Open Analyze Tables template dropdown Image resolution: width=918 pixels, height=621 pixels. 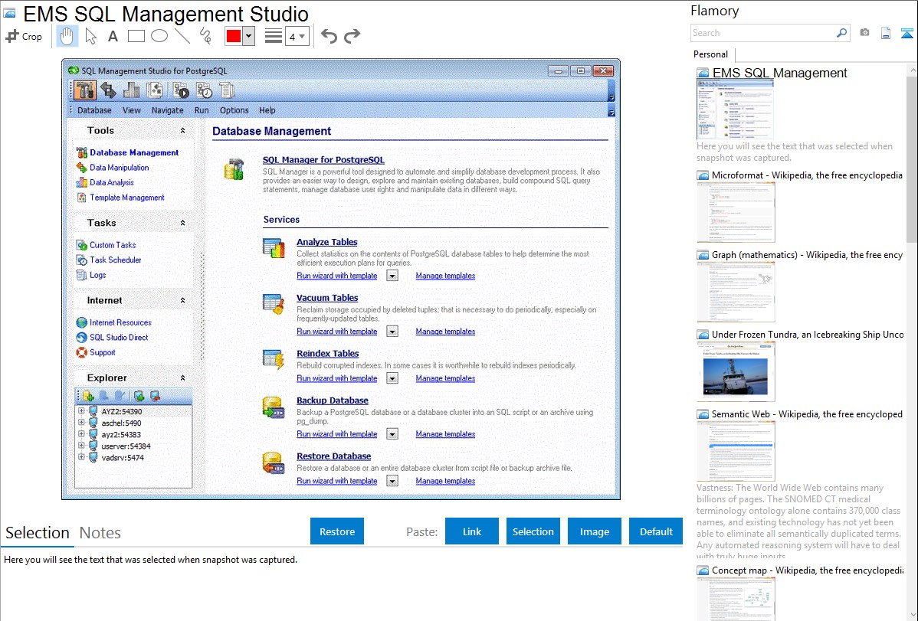click(x=392, y=276)
